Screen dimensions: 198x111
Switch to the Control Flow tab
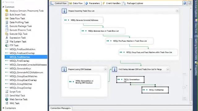(x=59, y=3)
